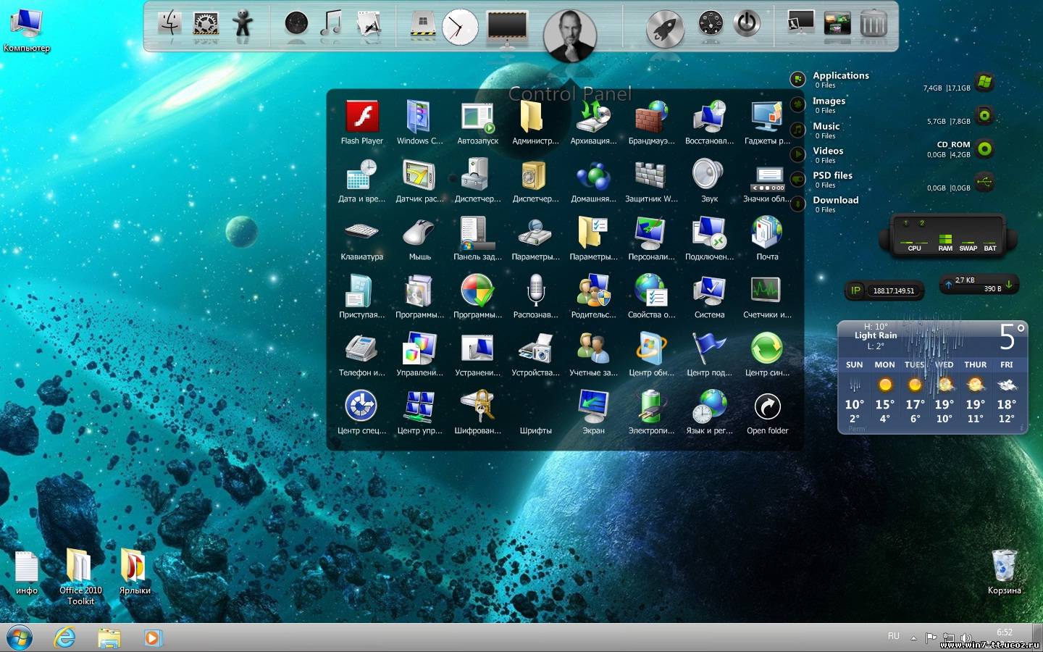
Task: Click the Apple Finder dock icon
Action: pyautogui.click(x=170, y=23)
